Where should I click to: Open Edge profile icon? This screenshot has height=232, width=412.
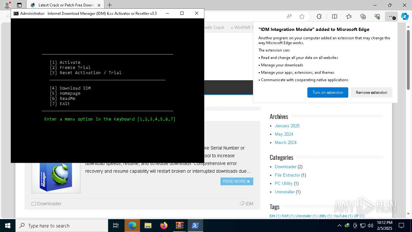pos(7,5)
